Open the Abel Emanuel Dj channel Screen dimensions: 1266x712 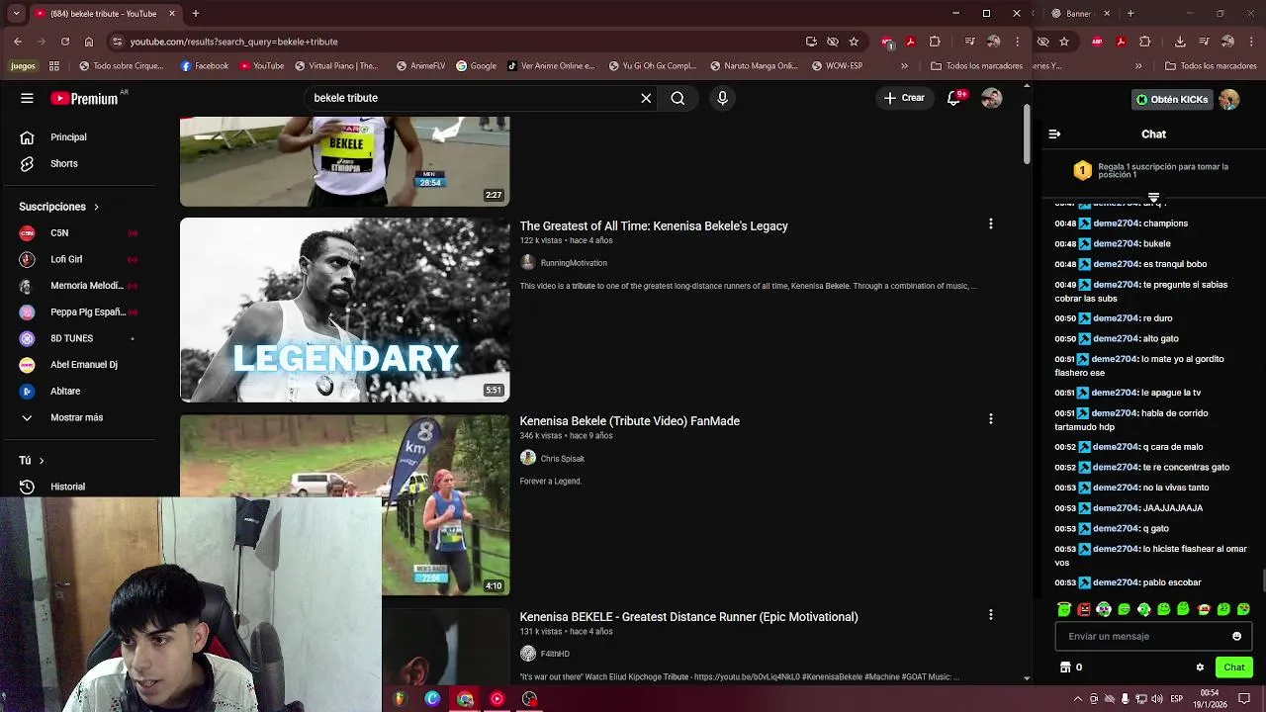click(83, 364)
